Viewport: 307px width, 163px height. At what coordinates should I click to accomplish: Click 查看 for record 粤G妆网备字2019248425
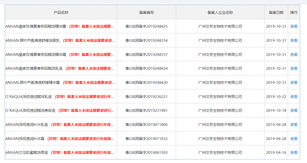[294, 26]
